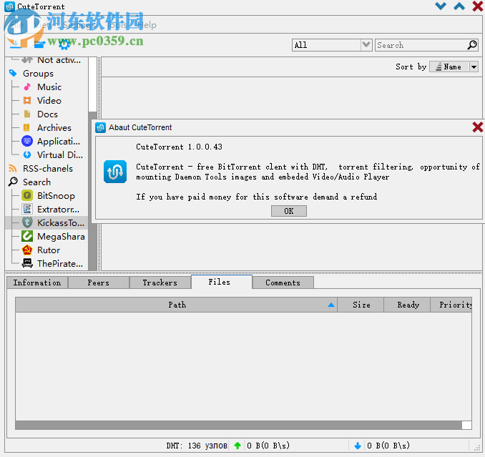Click the MegaShara green icon

coord(27,236)
